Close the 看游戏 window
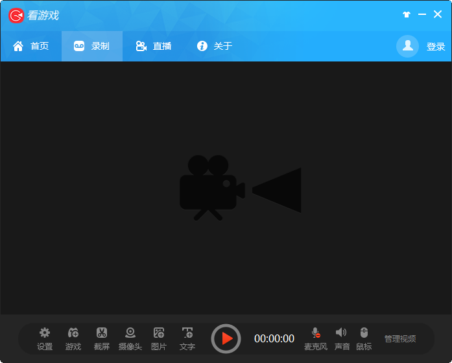452x363 pixels. click(438, 14)
